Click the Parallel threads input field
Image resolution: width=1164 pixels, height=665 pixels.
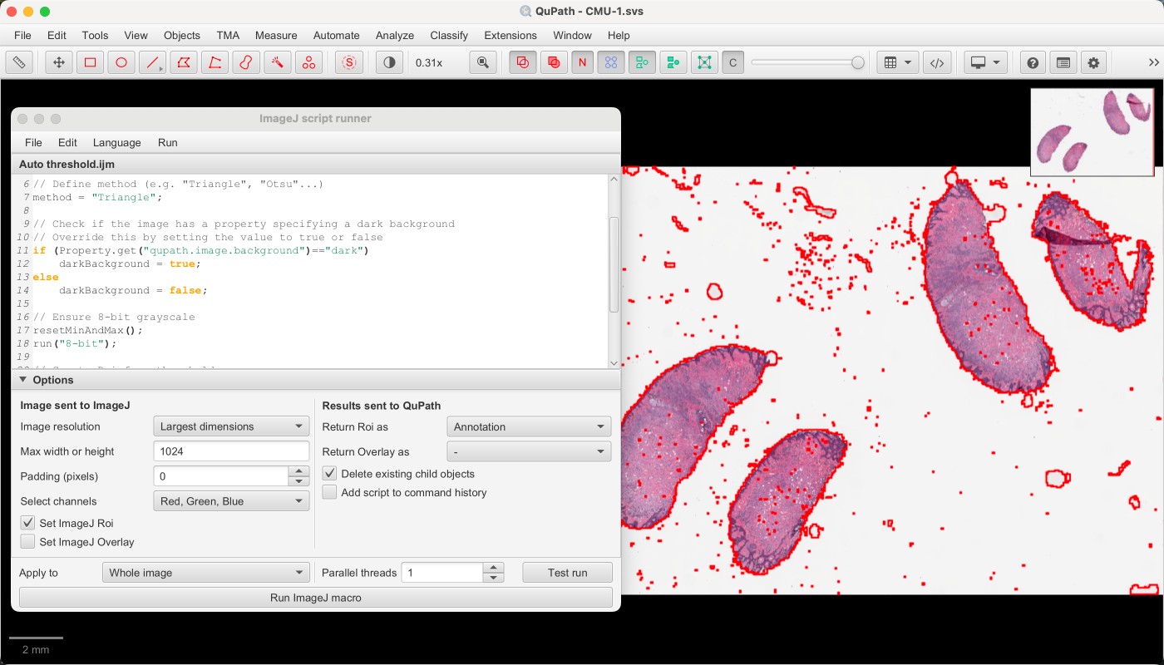(442, 573)
